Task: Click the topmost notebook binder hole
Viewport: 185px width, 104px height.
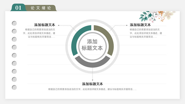Action: click(x=14, y=23)
